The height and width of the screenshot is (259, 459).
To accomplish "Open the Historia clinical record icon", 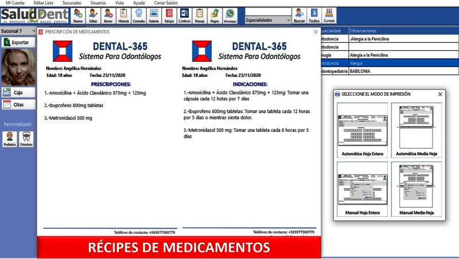I will coord(123,16).
